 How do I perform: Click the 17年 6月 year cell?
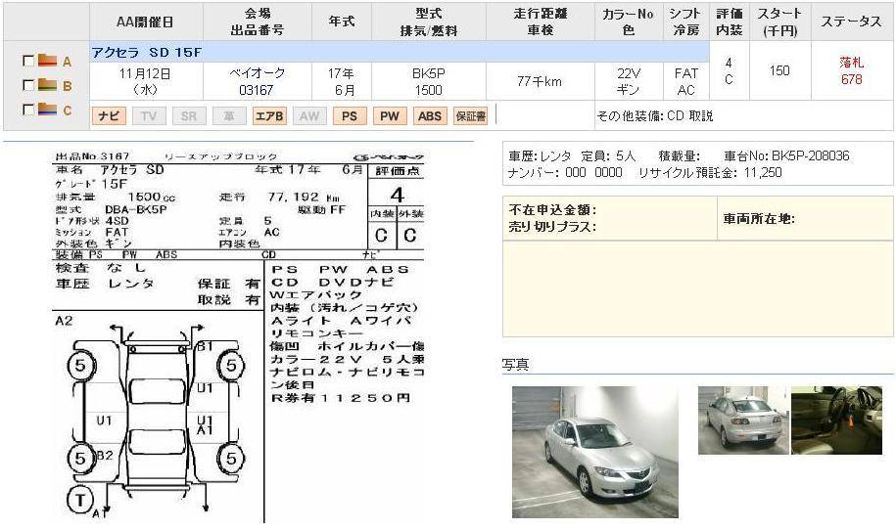coord(342,81)
